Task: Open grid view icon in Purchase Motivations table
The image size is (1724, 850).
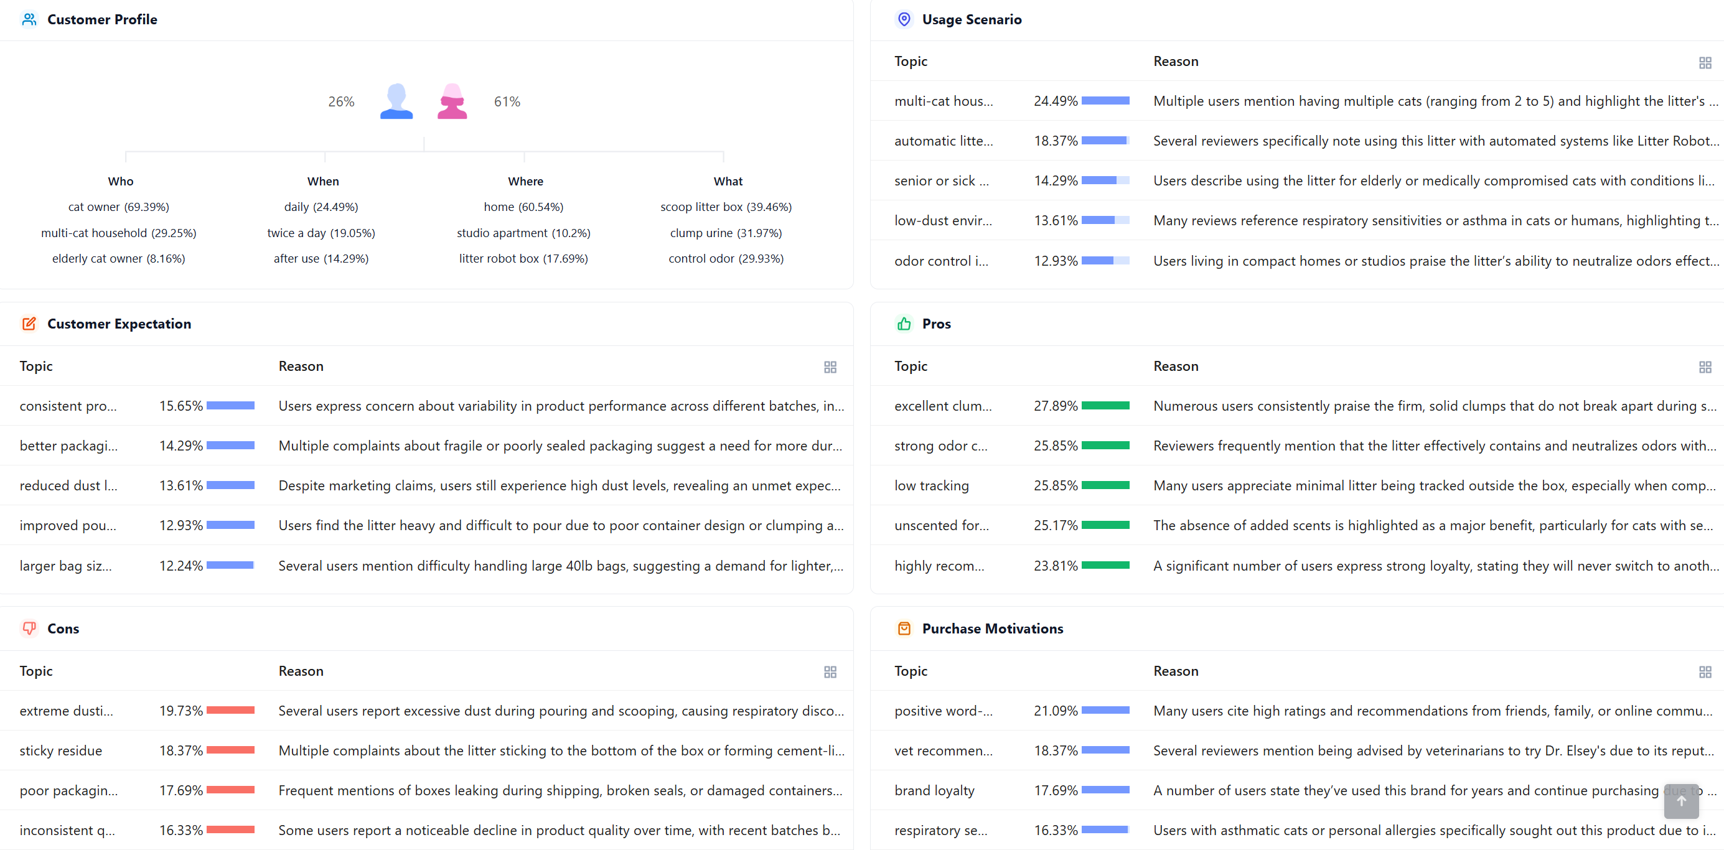Action: (1705, 672)
